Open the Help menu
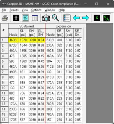This screenshot has height=124, width=114. click(62, 10)
